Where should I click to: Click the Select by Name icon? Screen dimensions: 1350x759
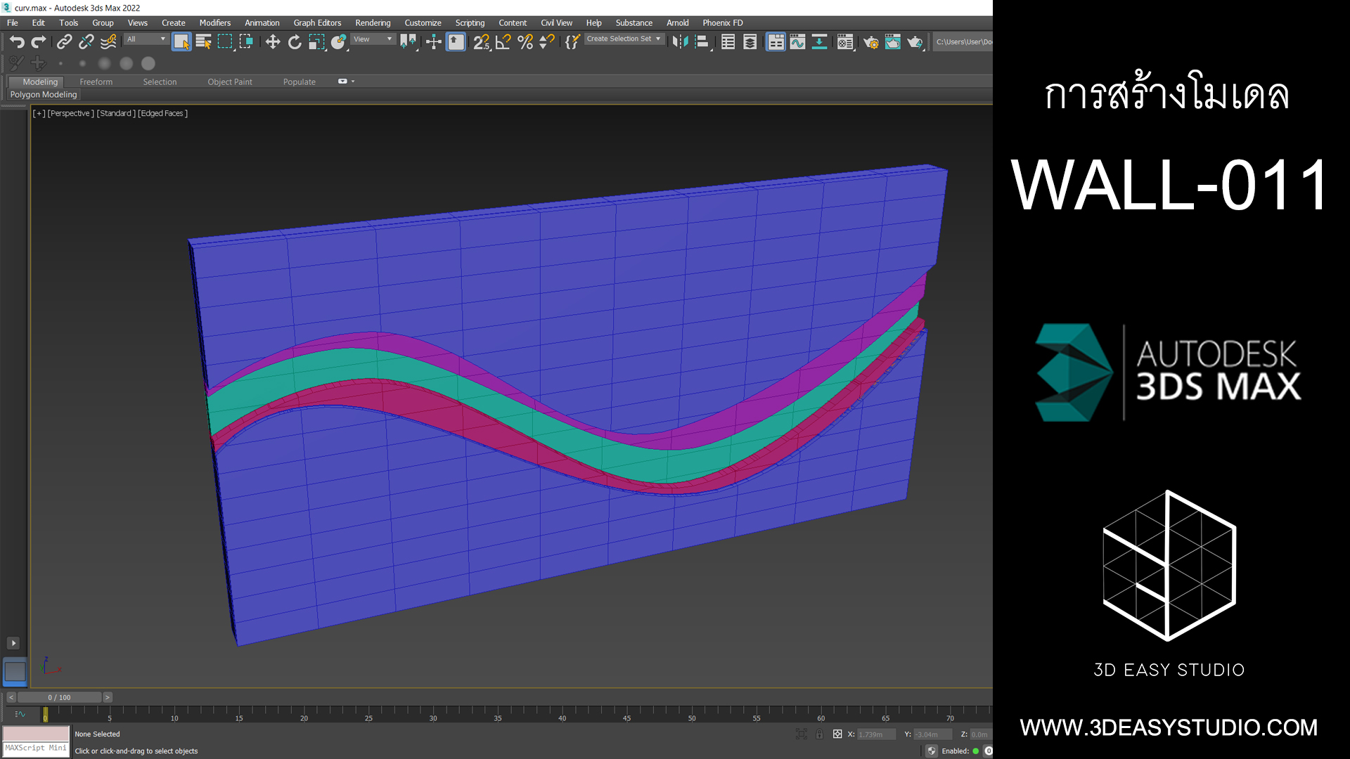pos(203,42)
